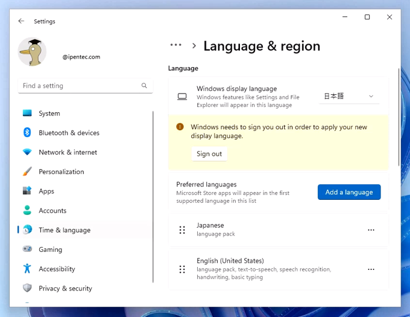The image size is (410, 317).
Task: Go back with the arrow icon
Action: (x=21, y=21)
